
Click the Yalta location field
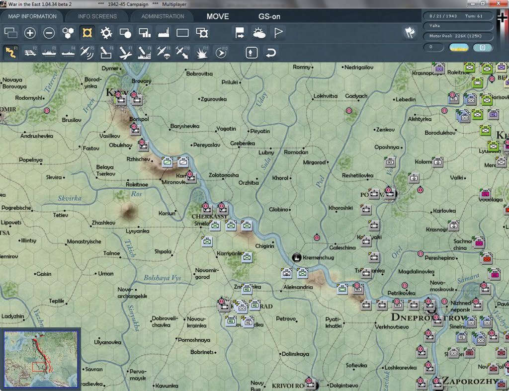point(457,26)
